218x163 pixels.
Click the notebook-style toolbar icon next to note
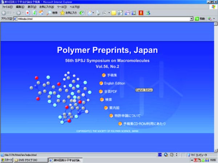tap(120, 13)
